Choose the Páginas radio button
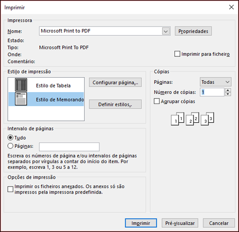 point(10,146)
